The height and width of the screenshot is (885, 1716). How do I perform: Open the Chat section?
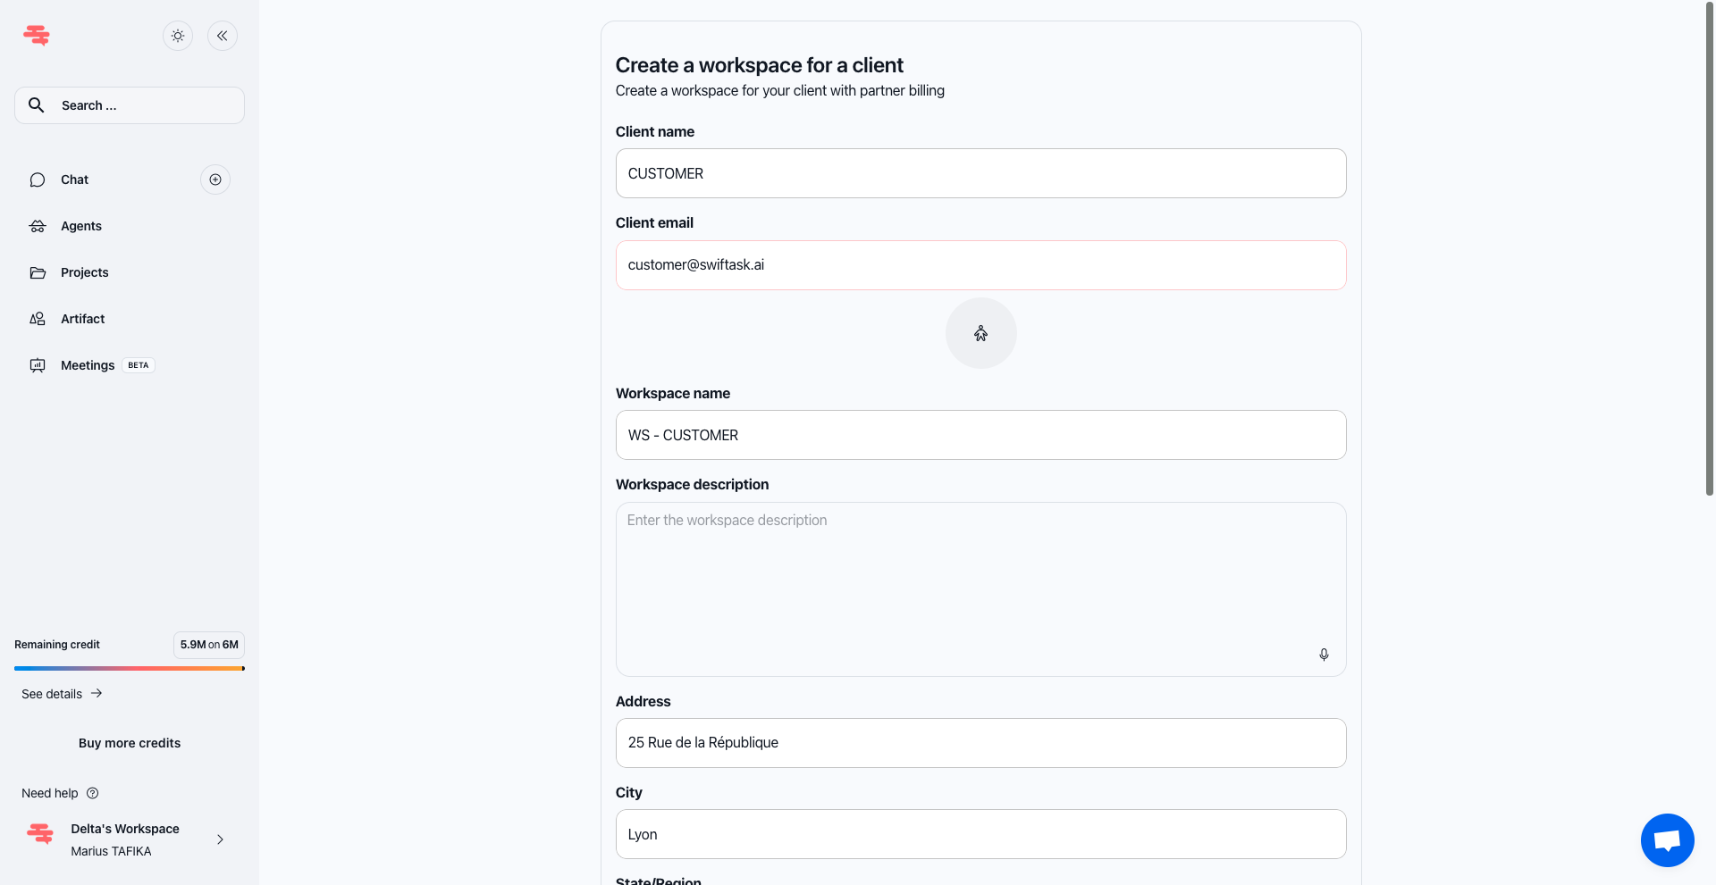point(74,180)
